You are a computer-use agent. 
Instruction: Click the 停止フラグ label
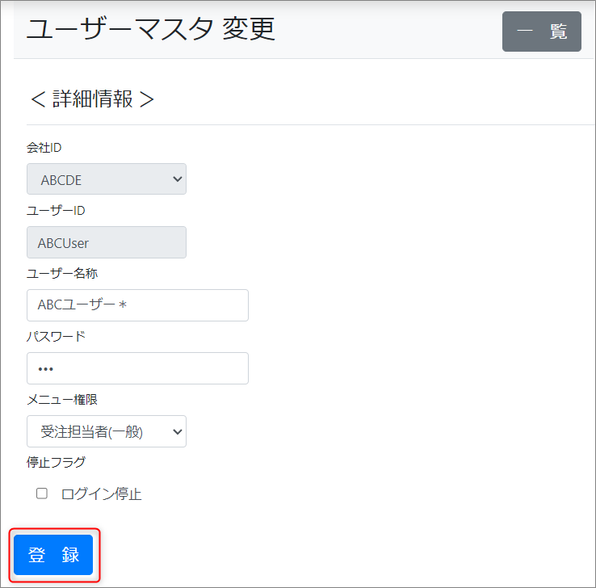pos(56,463)
